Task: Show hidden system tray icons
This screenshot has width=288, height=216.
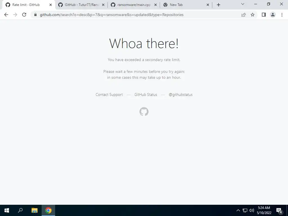Action: [x=238, y=210]
